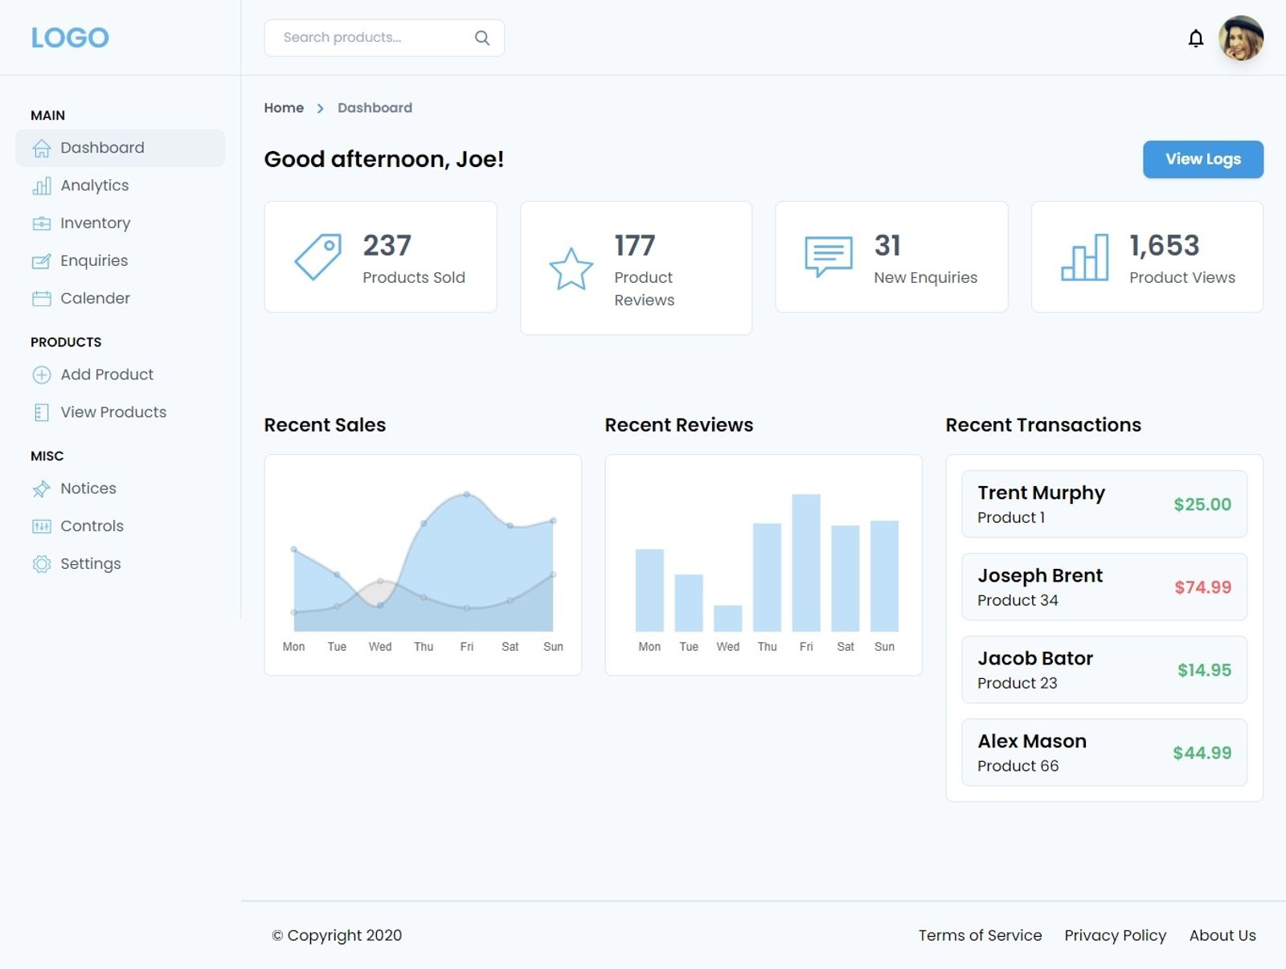Click the price tag icon on Products Sold
The width and height of the screenshot is (1286, 969).
(x=317, y=257)
